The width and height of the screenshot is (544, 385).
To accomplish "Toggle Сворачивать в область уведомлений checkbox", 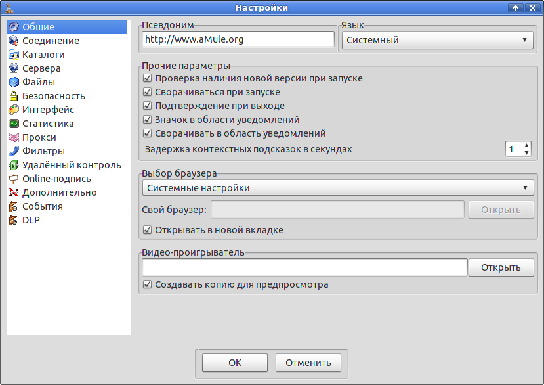I will [x=148, y=133].
